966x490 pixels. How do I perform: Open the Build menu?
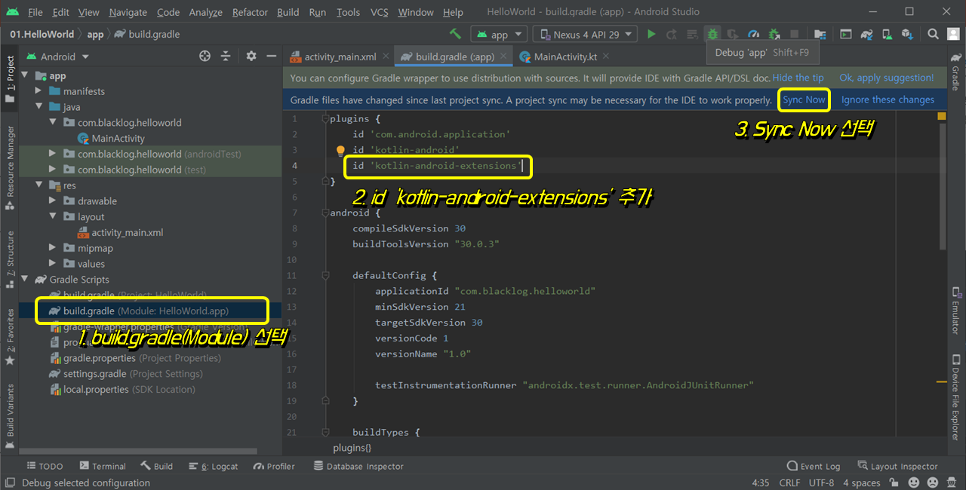(x=288, y=12)
